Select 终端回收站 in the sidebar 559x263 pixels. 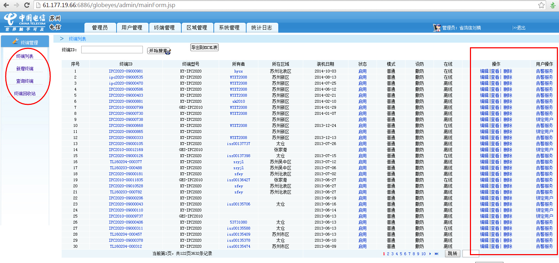[25, 93]
